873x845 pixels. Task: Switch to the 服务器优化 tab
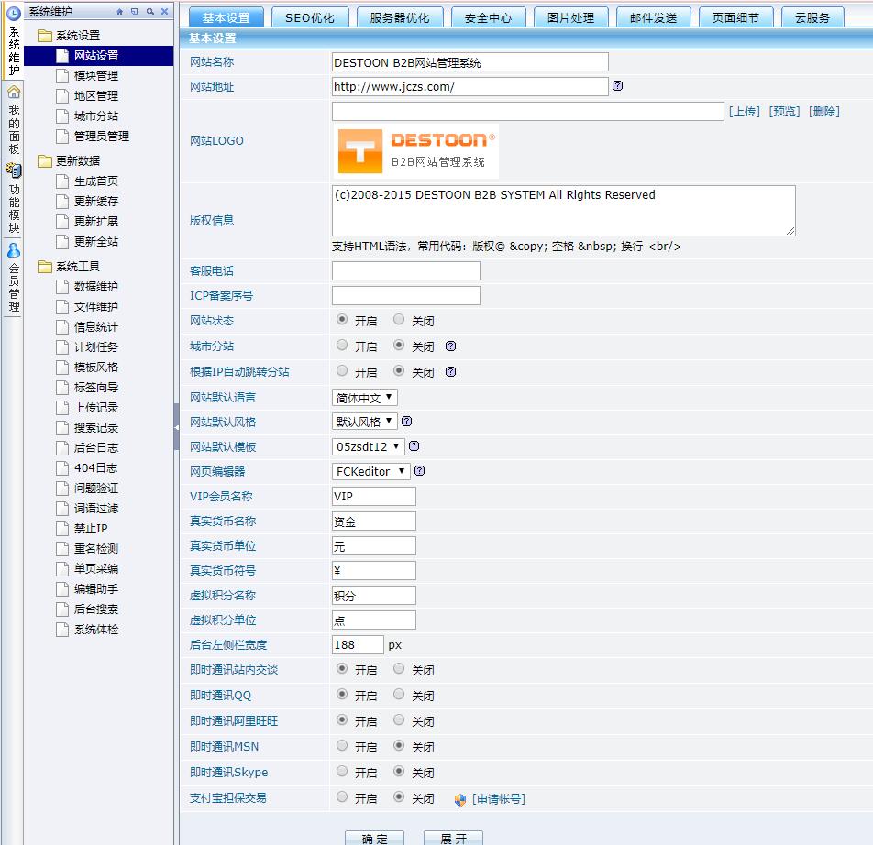point(400,17)
